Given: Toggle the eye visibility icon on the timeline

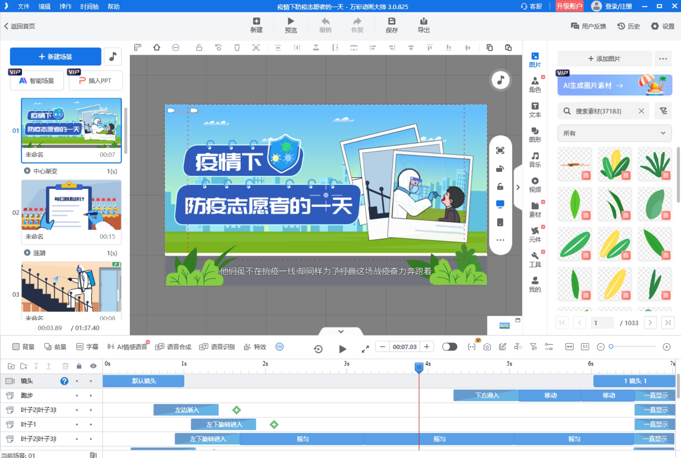Looking at the screenshot, I should coord(93,365).
